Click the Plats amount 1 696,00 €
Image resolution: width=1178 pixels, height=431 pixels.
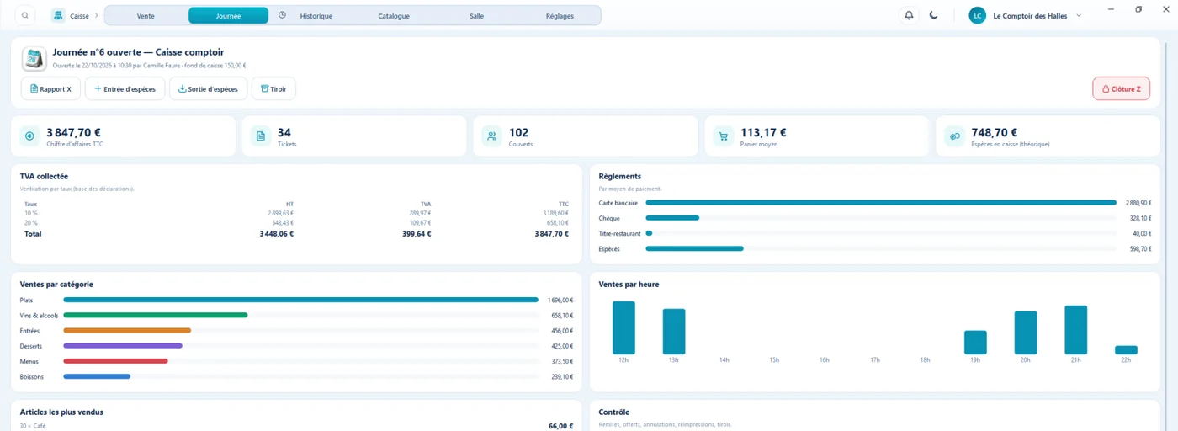(x=560, y=300)
